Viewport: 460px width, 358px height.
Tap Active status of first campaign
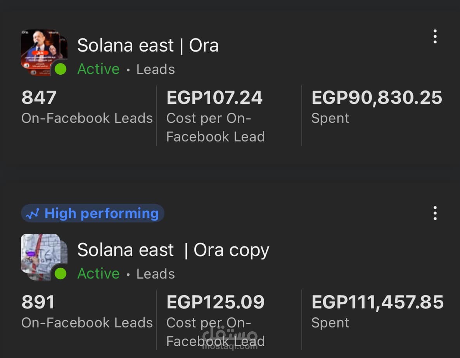(98, 69)
